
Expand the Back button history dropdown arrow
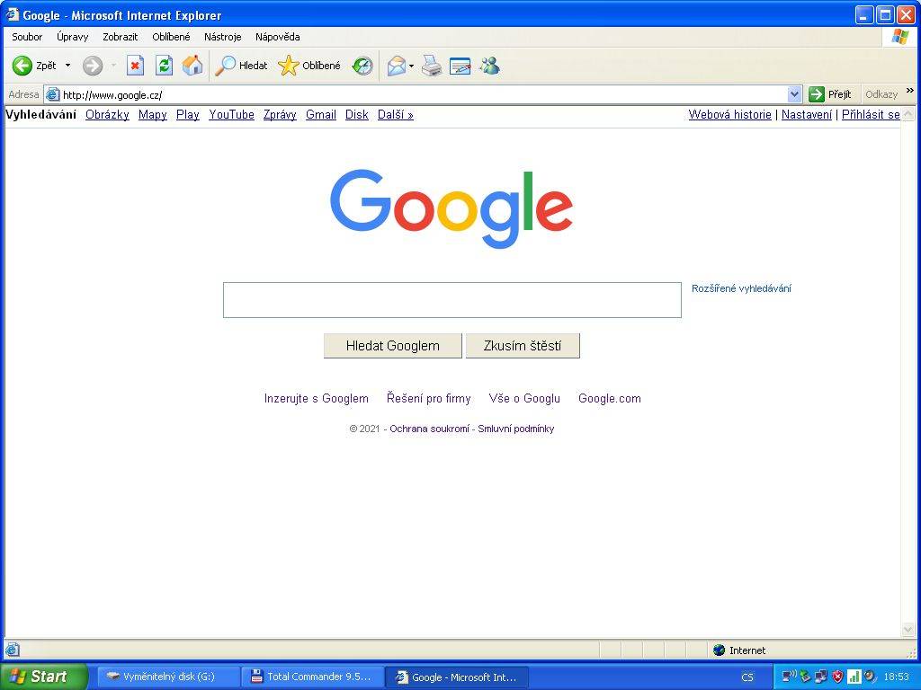[x=67, y=66]
